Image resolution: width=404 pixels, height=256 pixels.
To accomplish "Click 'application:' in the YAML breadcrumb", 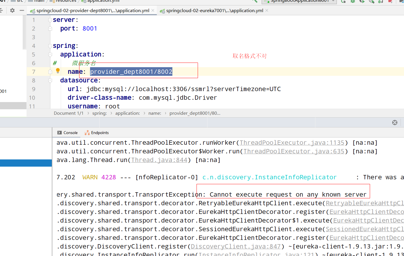I will [x=127, y=113].
